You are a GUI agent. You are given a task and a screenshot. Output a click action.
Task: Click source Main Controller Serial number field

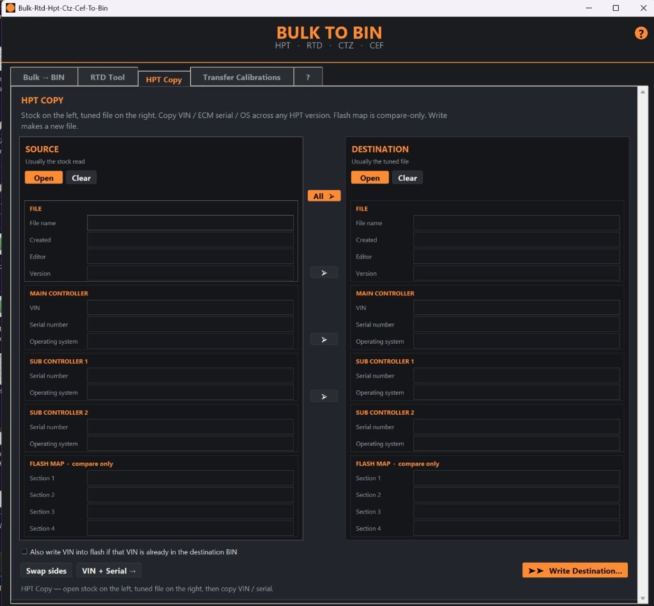[190, 325]
